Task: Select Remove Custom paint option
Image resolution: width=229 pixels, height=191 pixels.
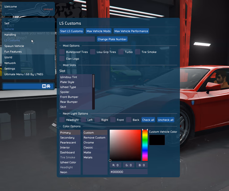Action: click(95, 137)
